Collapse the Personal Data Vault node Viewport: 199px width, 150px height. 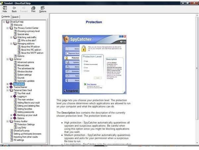(8, 90)
